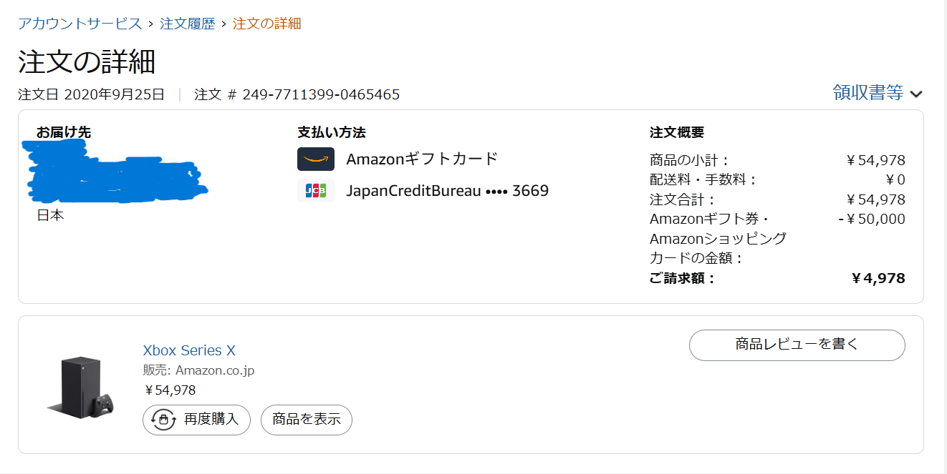Screen dimensions: 947x474
Task: Click the JCB credit card logo
Action: click(316, 191)
